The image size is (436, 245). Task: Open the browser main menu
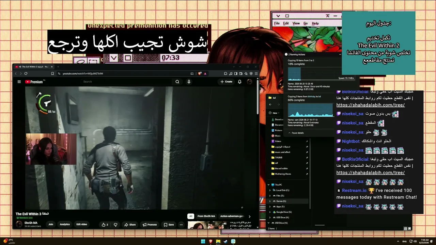click(x=256, y=73)
